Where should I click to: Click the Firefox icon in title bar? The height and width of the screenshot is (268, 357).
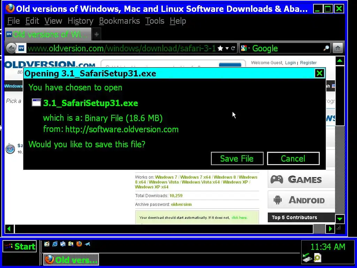(10, 8)
